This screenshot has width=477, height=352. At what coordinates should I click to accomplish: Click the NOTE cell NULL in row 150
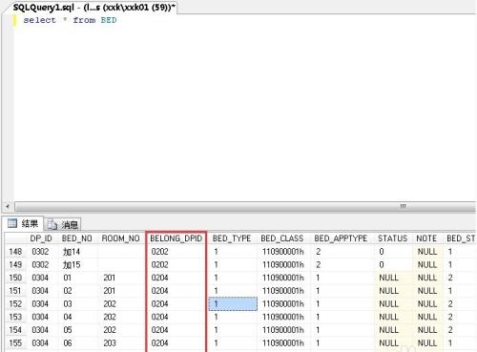427,278
